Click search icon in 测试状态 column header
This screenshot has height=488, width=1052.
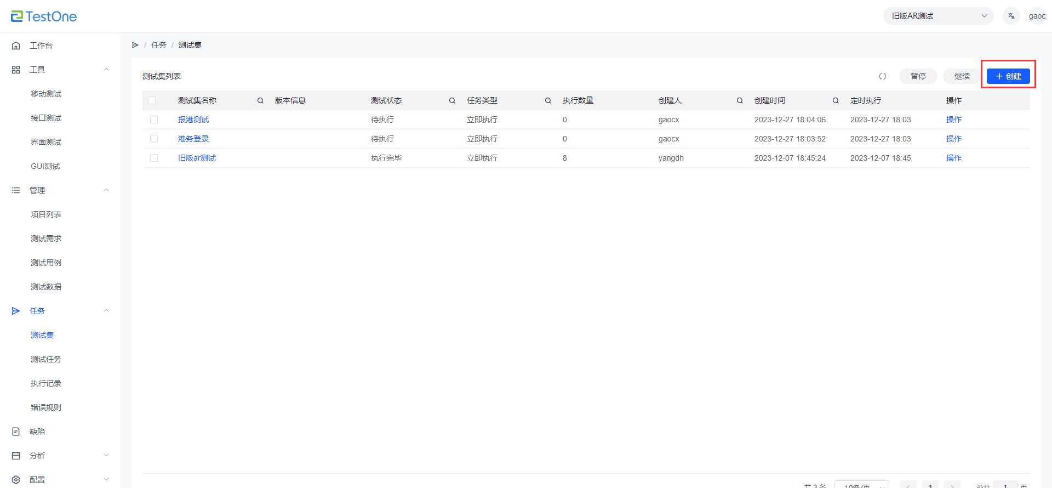[452, 100]
